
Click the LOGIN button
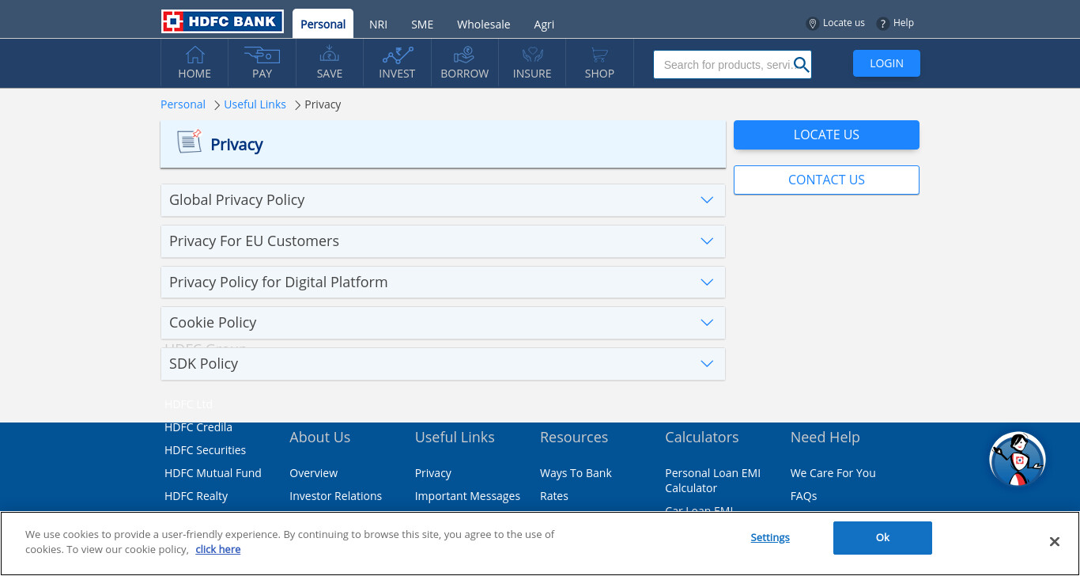pyautogui.click(x=886, y=63)
